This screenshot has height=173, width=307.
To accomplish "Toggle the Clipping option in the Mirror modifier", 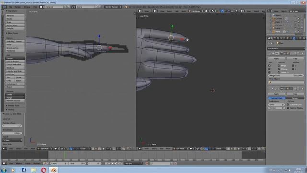I will coord(279,69).
